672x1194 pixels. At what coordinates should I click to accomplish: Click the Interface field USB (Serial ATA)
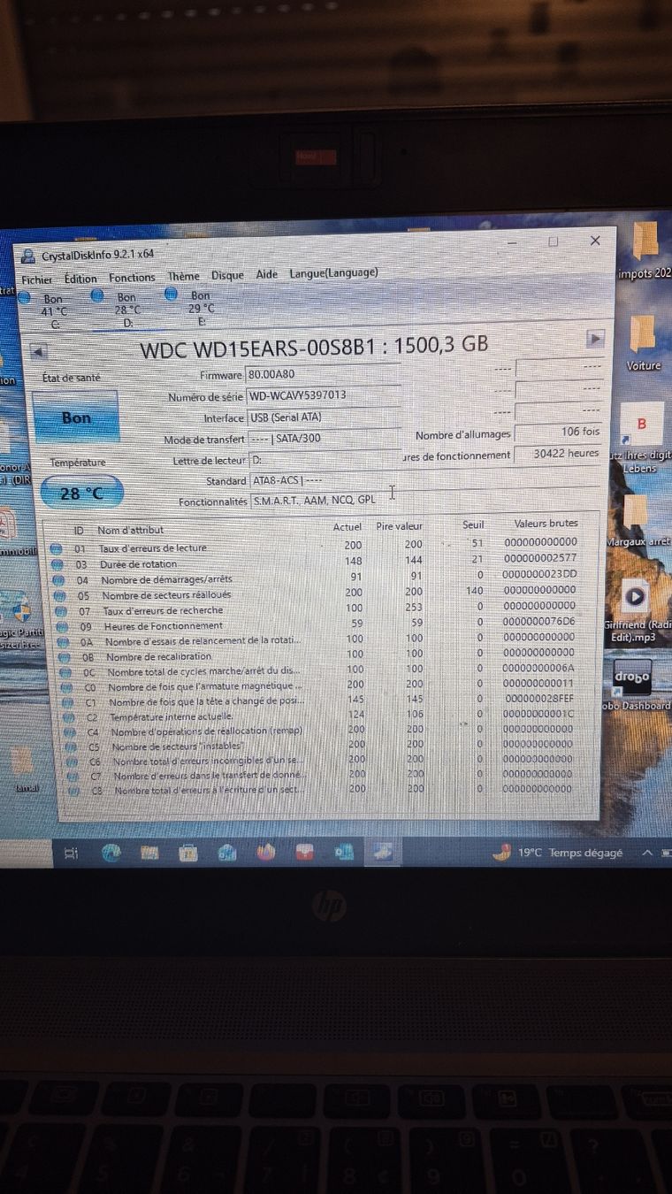(323, 417)
